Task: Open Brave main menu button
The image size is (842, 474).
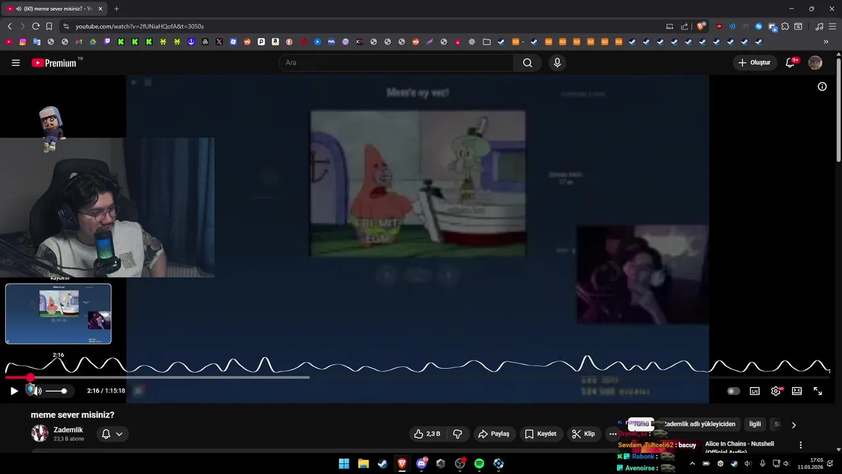Action: point(831,26)
